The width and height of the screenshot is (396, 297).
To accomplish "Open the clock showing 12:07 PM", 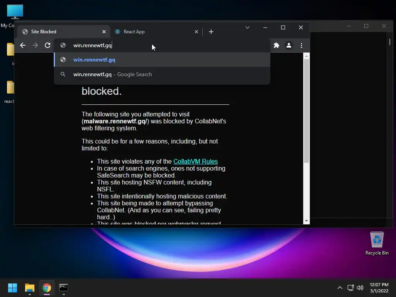I will coord(379,288).
